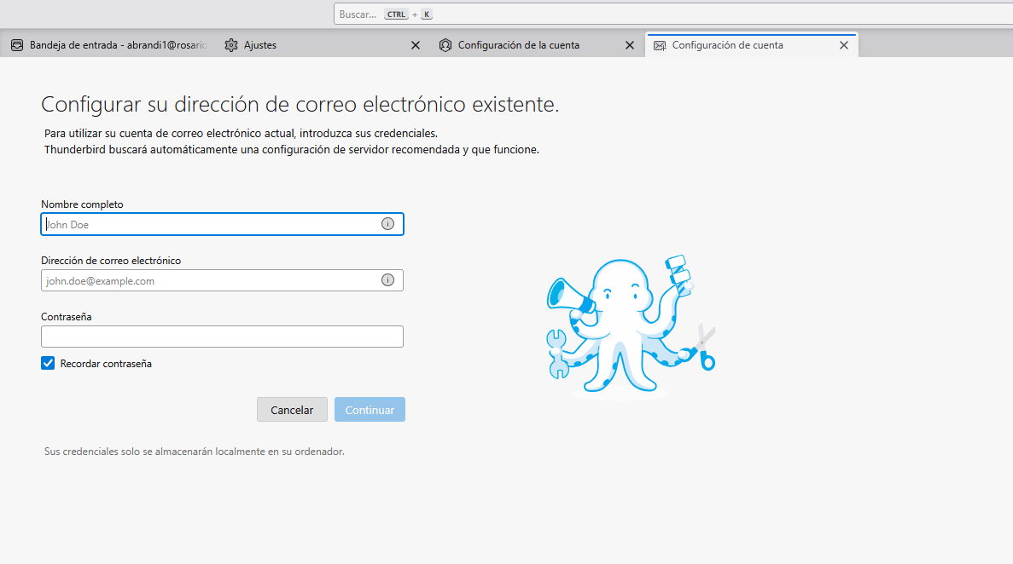The image size is (1013, 564).
Task: Close the Ajustes tab
Action: [x=416, y=45]
